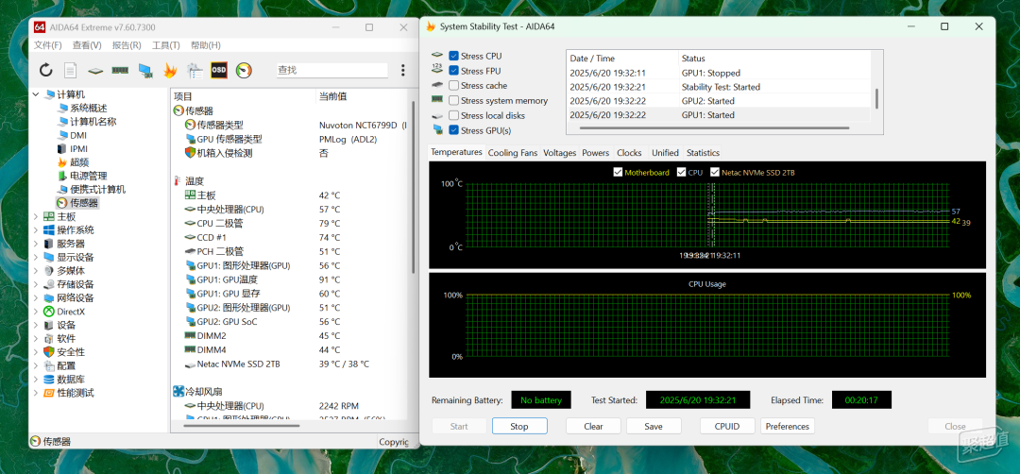Disable the Stress CPU checkbox
This screenshot has width=1020, height=474.
click(454, 56)
